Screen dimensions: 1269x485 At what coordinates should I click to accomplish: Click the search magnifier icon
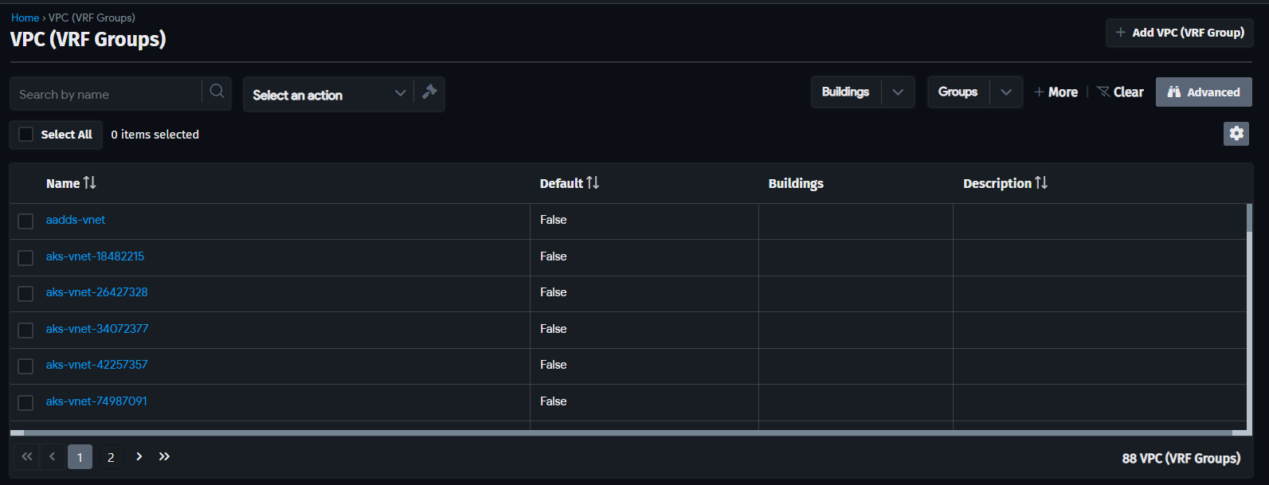tap(217, 92)
